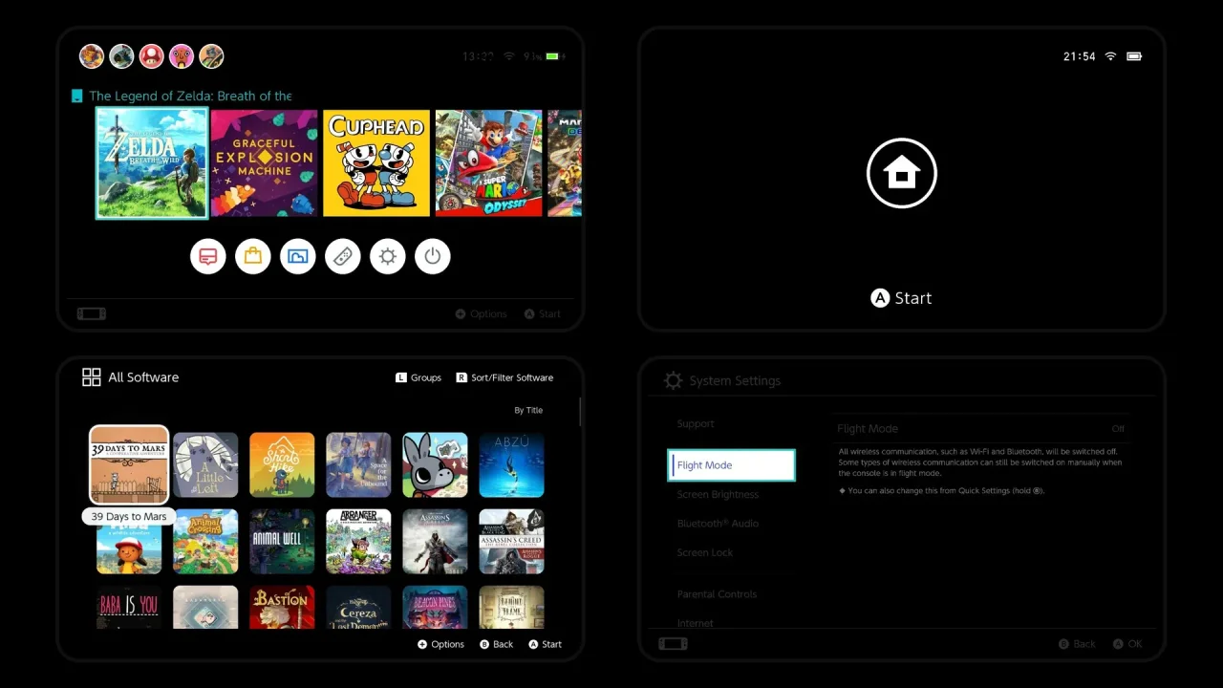1223x688 pixels.
Task: Click the All Software list scrollbar
Action: click(x=580, y=412)
